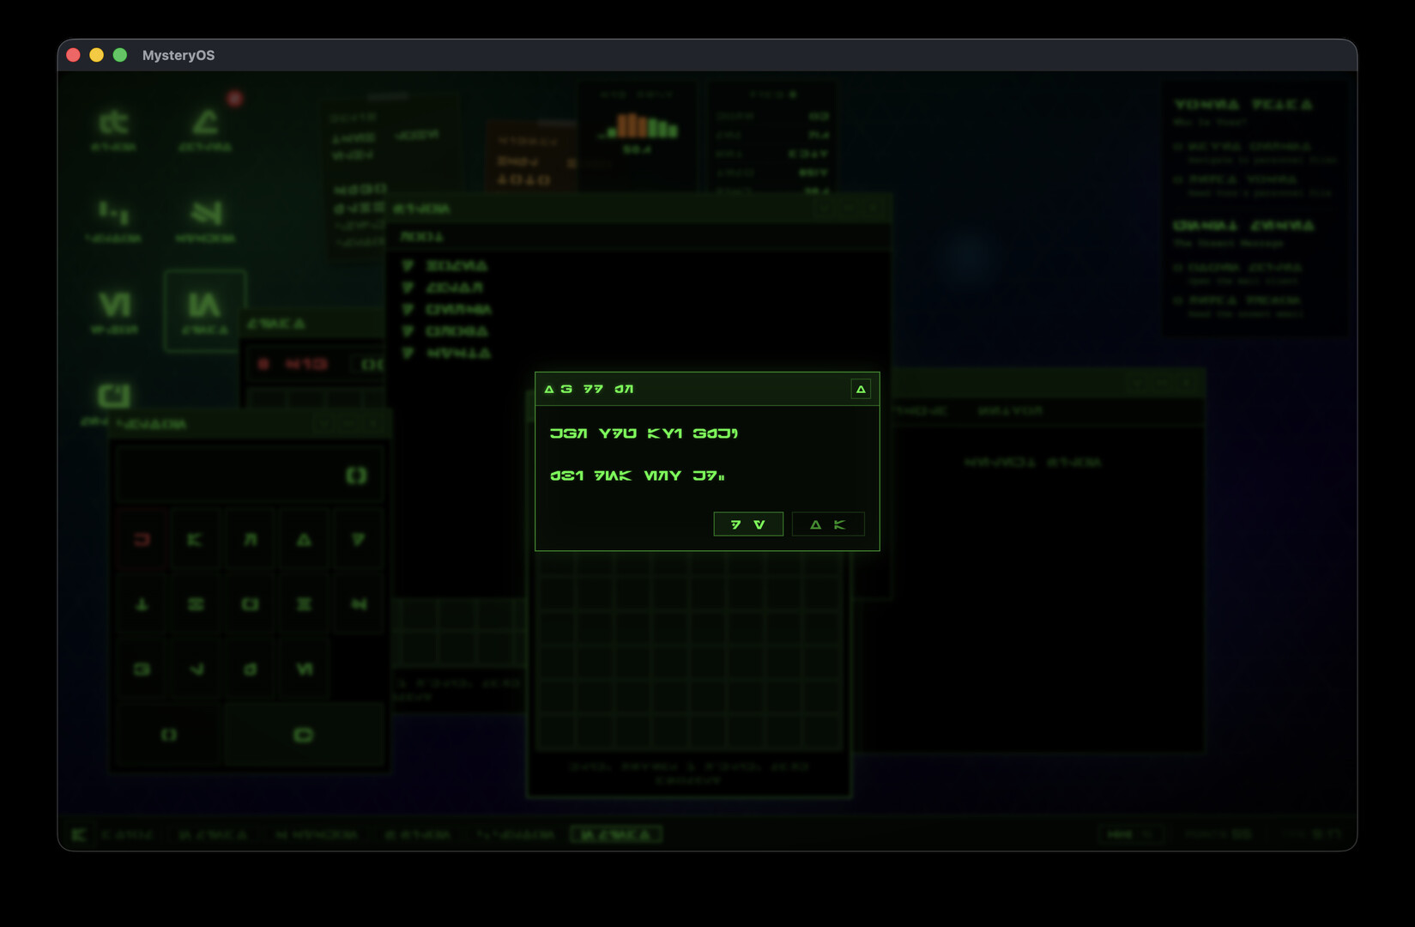The image size is (1415, 927).
Task: Click the calculator display field above the keypad
Action: [x=248, y=474]
